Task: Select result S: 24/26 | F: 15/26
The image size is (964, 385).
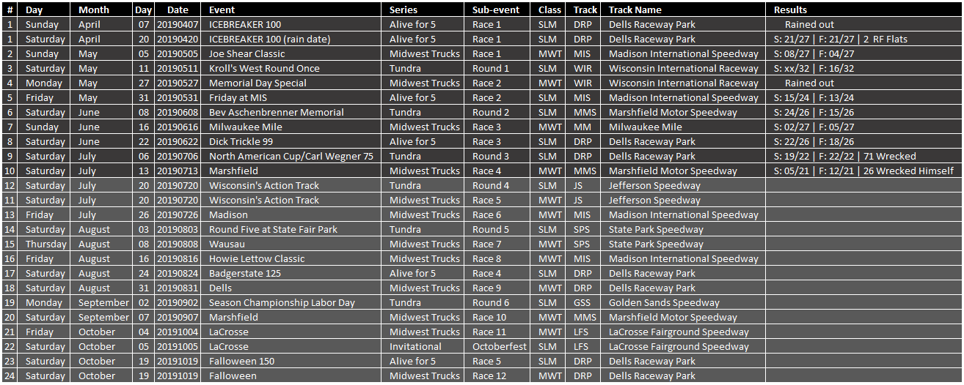Action: [x=863, y=112]
